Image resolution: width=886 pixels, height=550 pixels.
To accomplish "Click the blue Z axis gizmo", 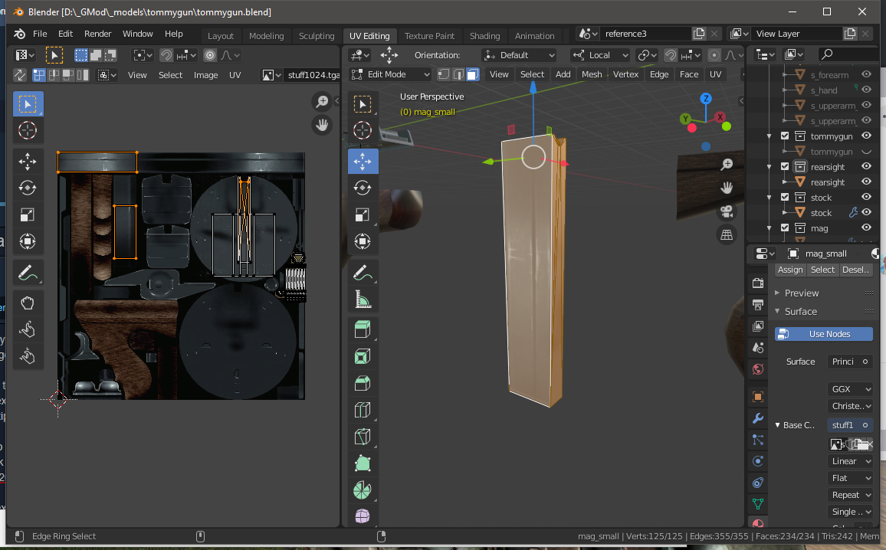I will 706,99.
